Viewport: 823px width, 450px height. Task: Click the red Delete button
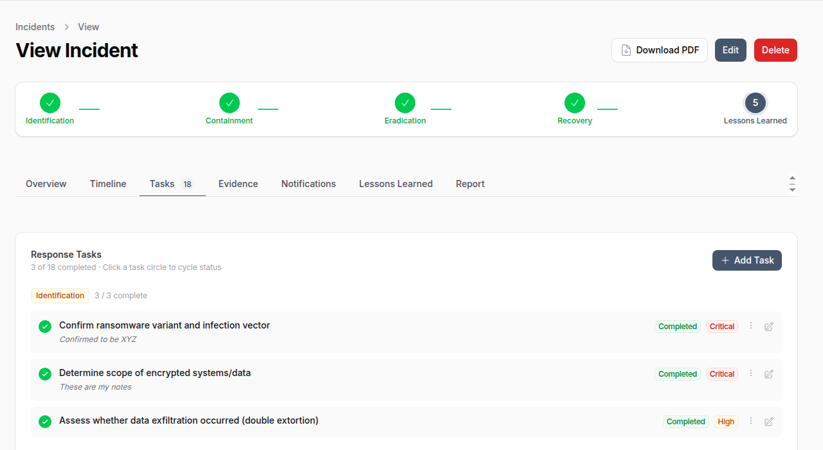click(775, 50)
